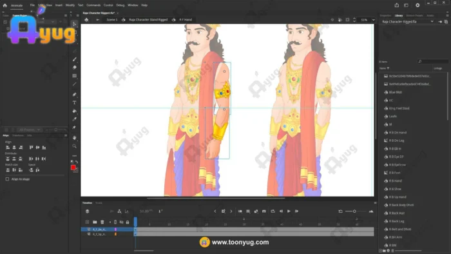
Task: Open the Commands menu
Action: point(93,5)
